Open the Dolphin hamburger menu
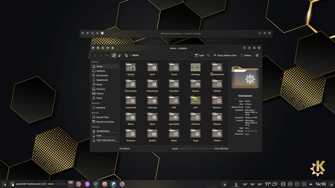 257,56
